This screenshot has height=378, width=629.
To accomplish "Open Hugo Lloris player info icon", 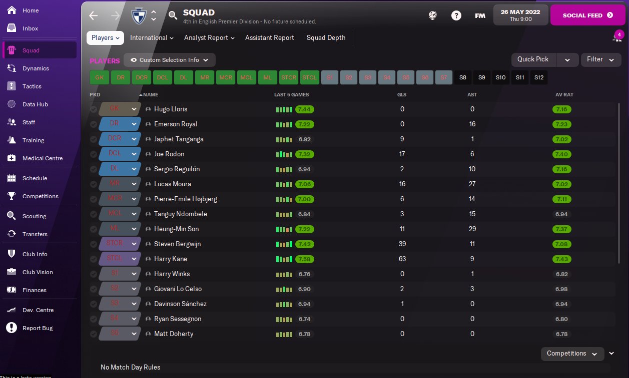I will tap(148, 109).
